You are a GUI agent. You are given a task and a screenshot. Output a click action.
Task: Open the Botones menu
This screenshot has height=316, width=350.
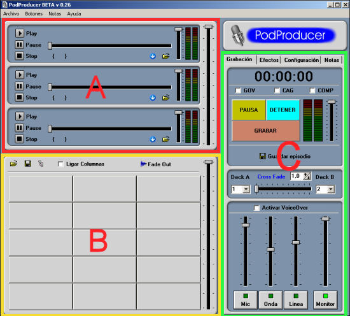[34, 13]
